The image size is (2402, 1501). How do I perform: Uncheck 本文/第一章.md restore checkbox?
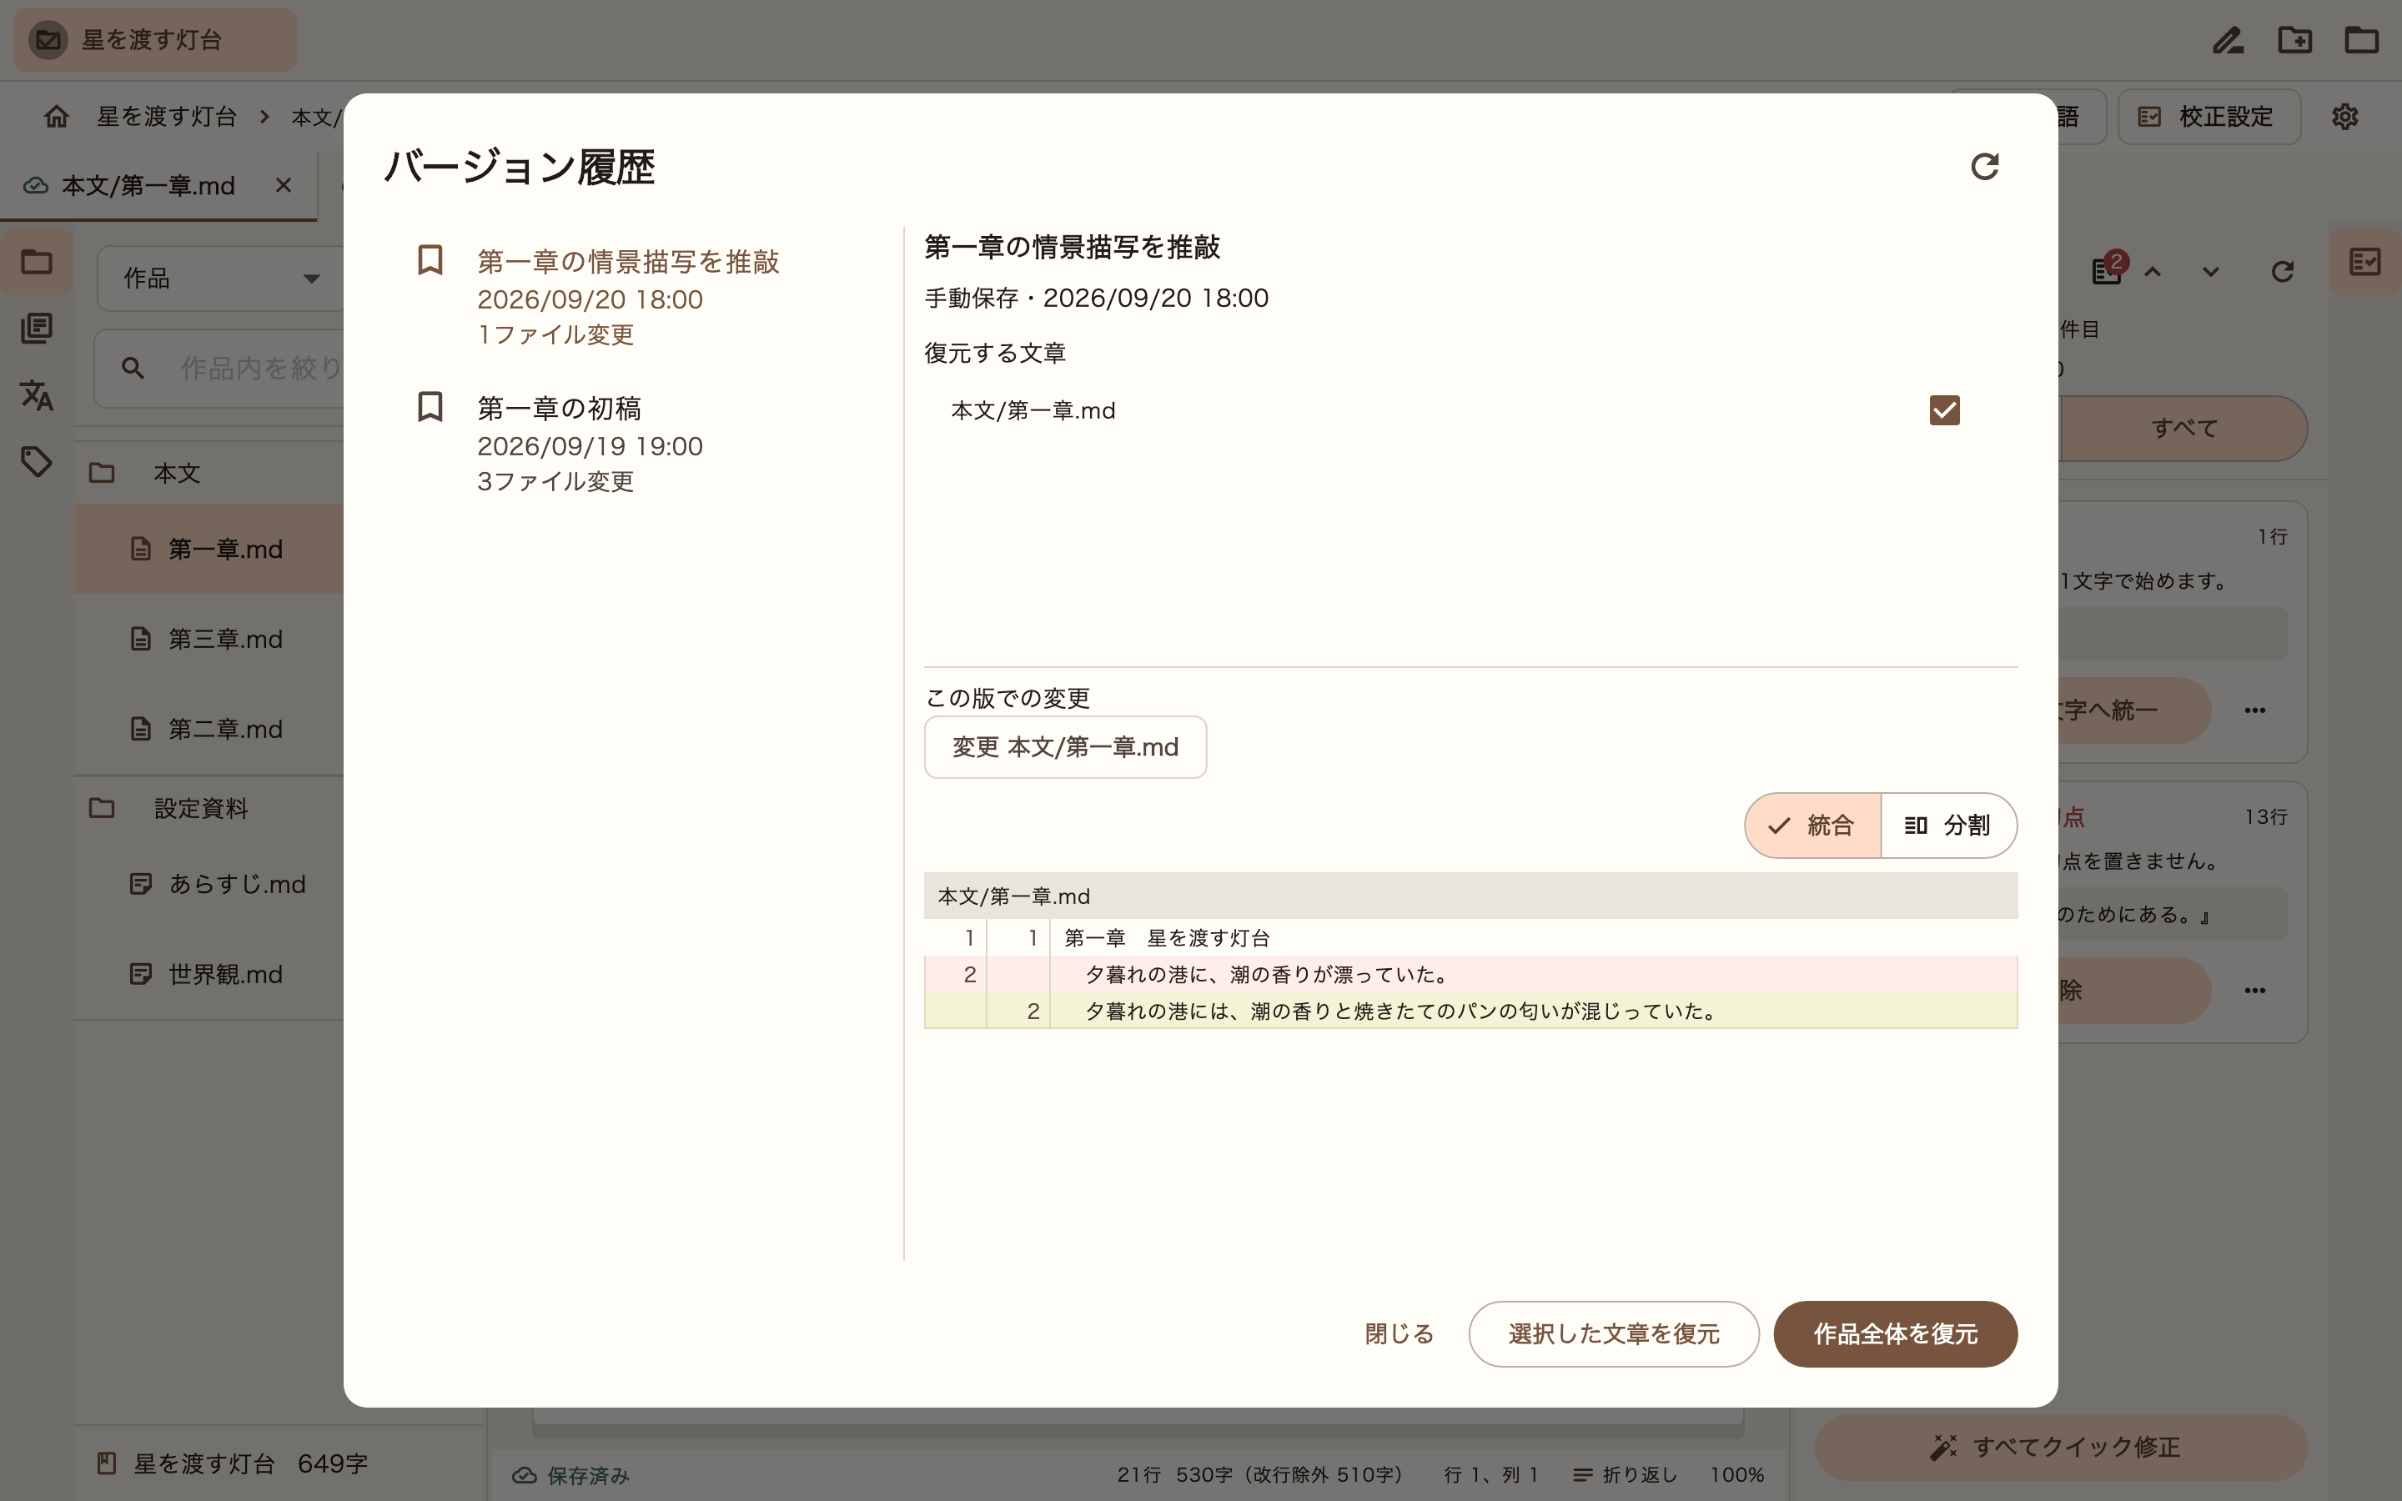1943,410
